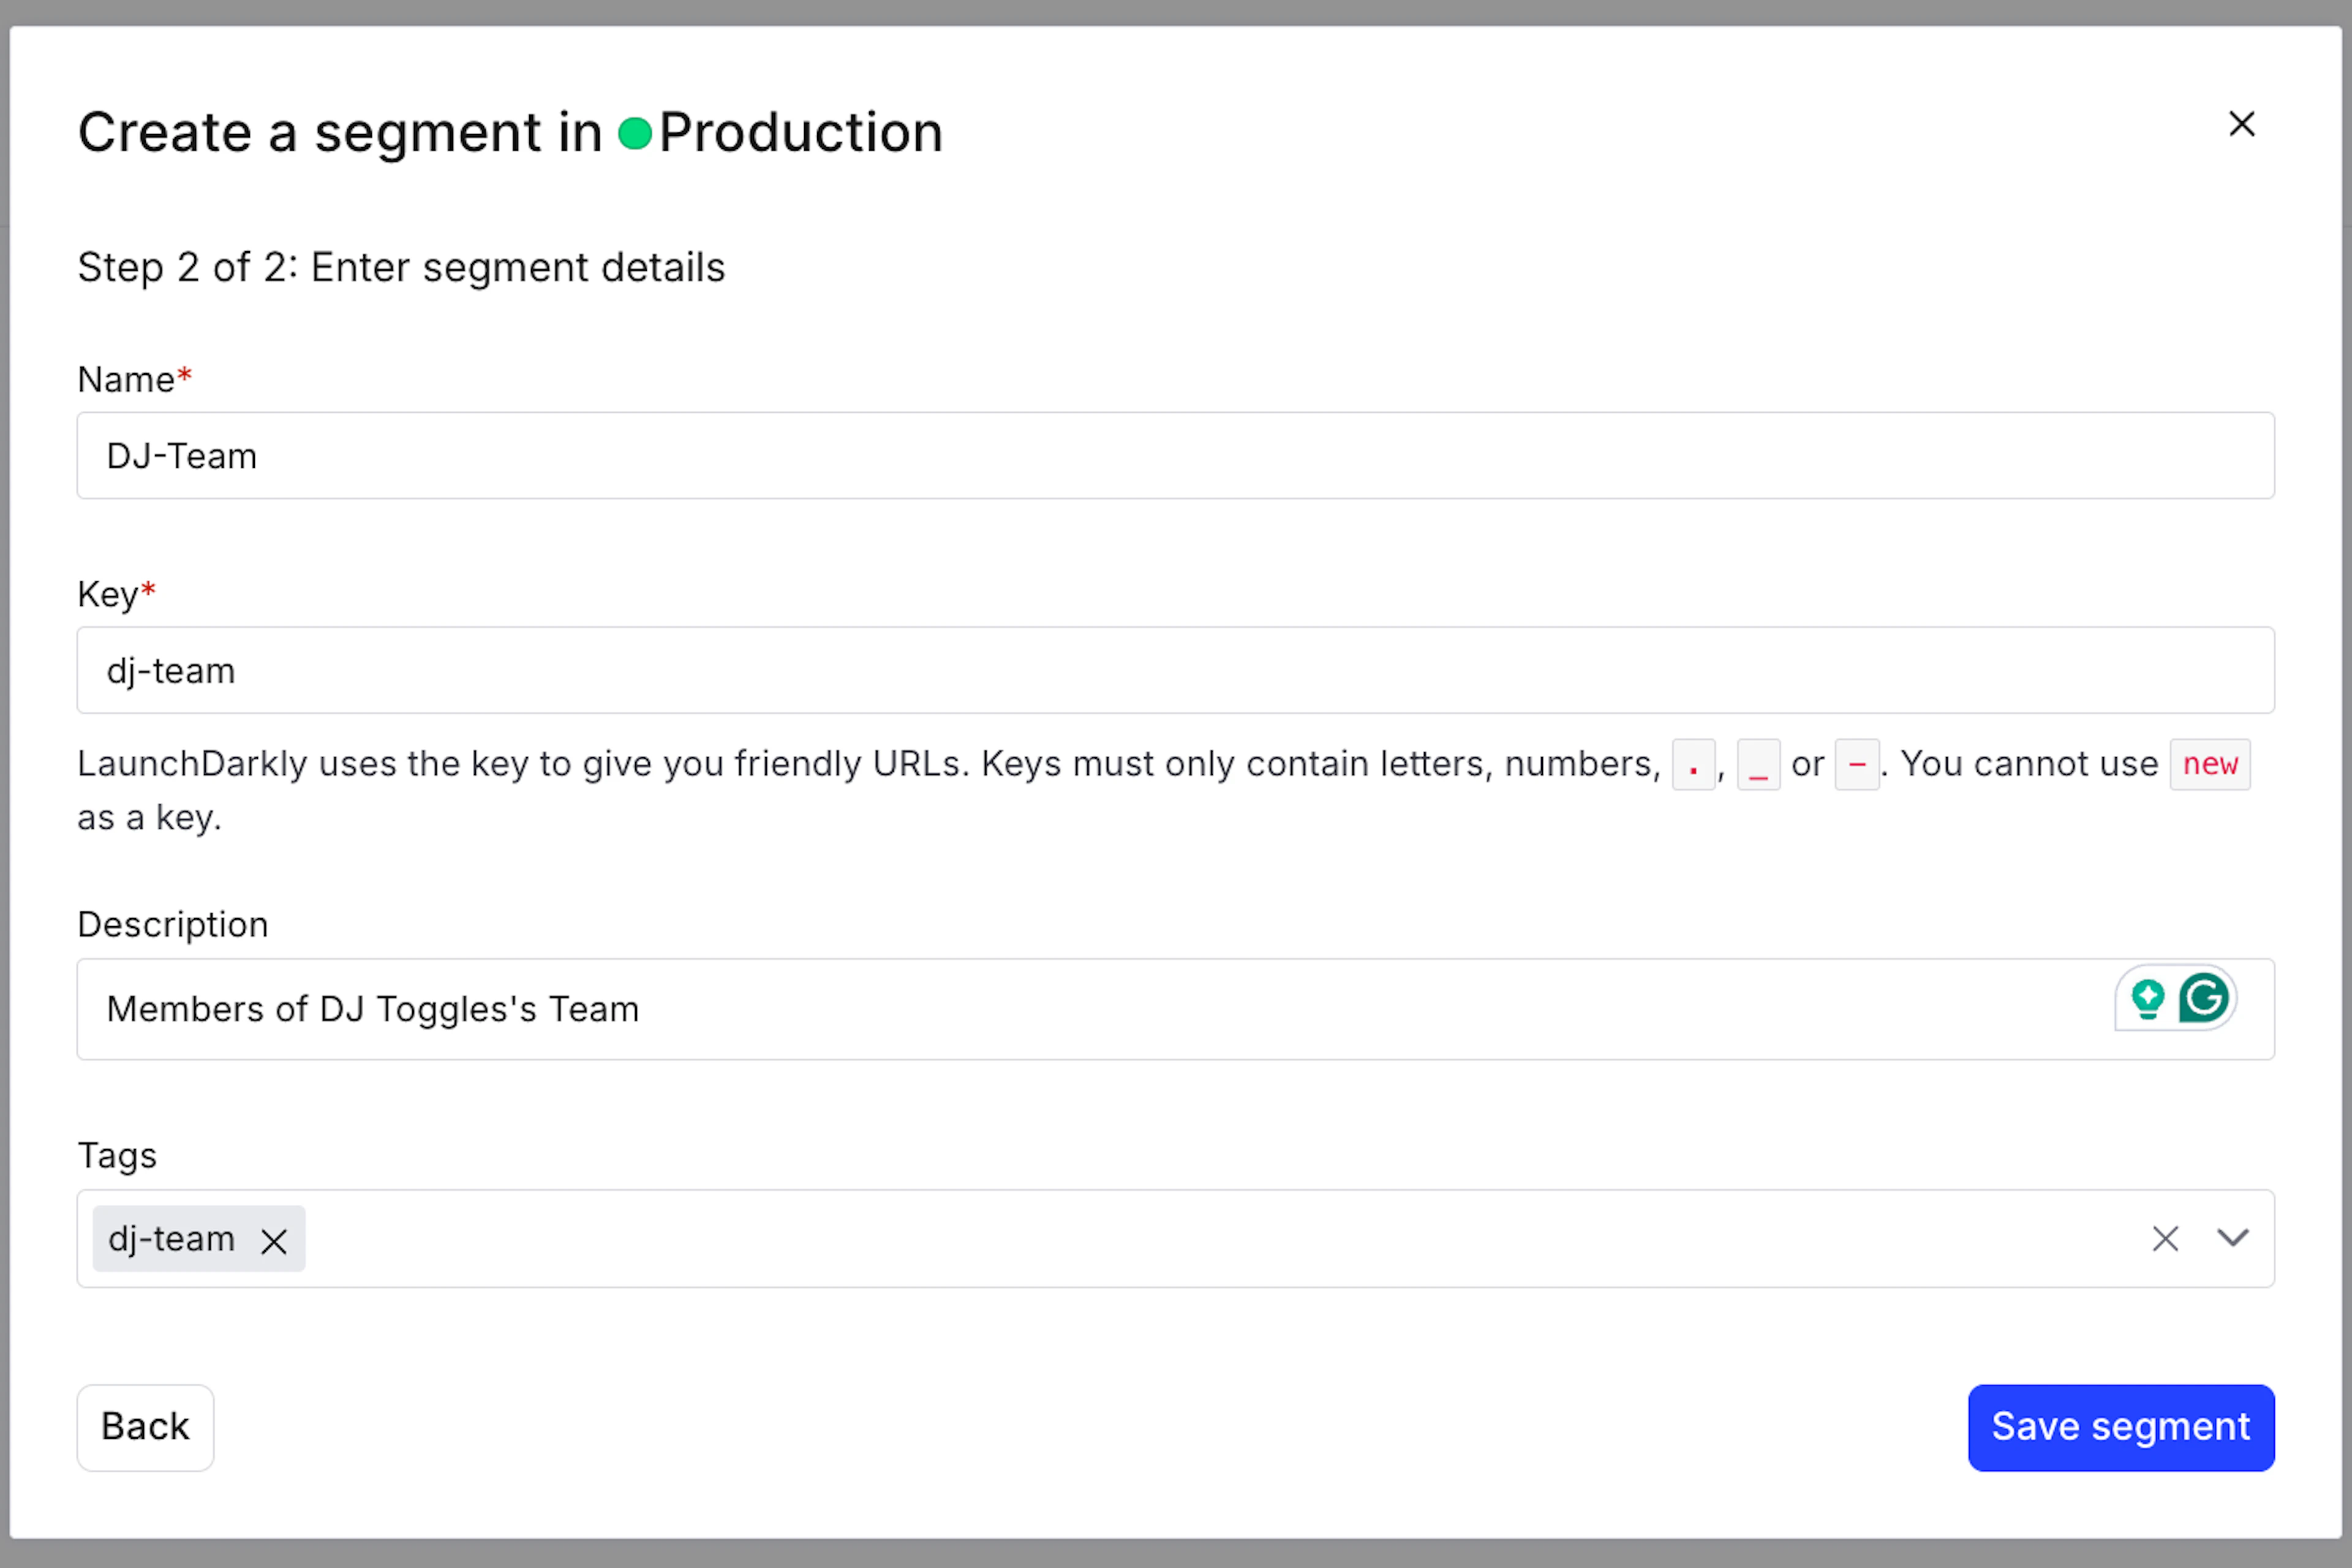
Task: Click inside the Key field showing dj-team
Action: click(1175, 670)
